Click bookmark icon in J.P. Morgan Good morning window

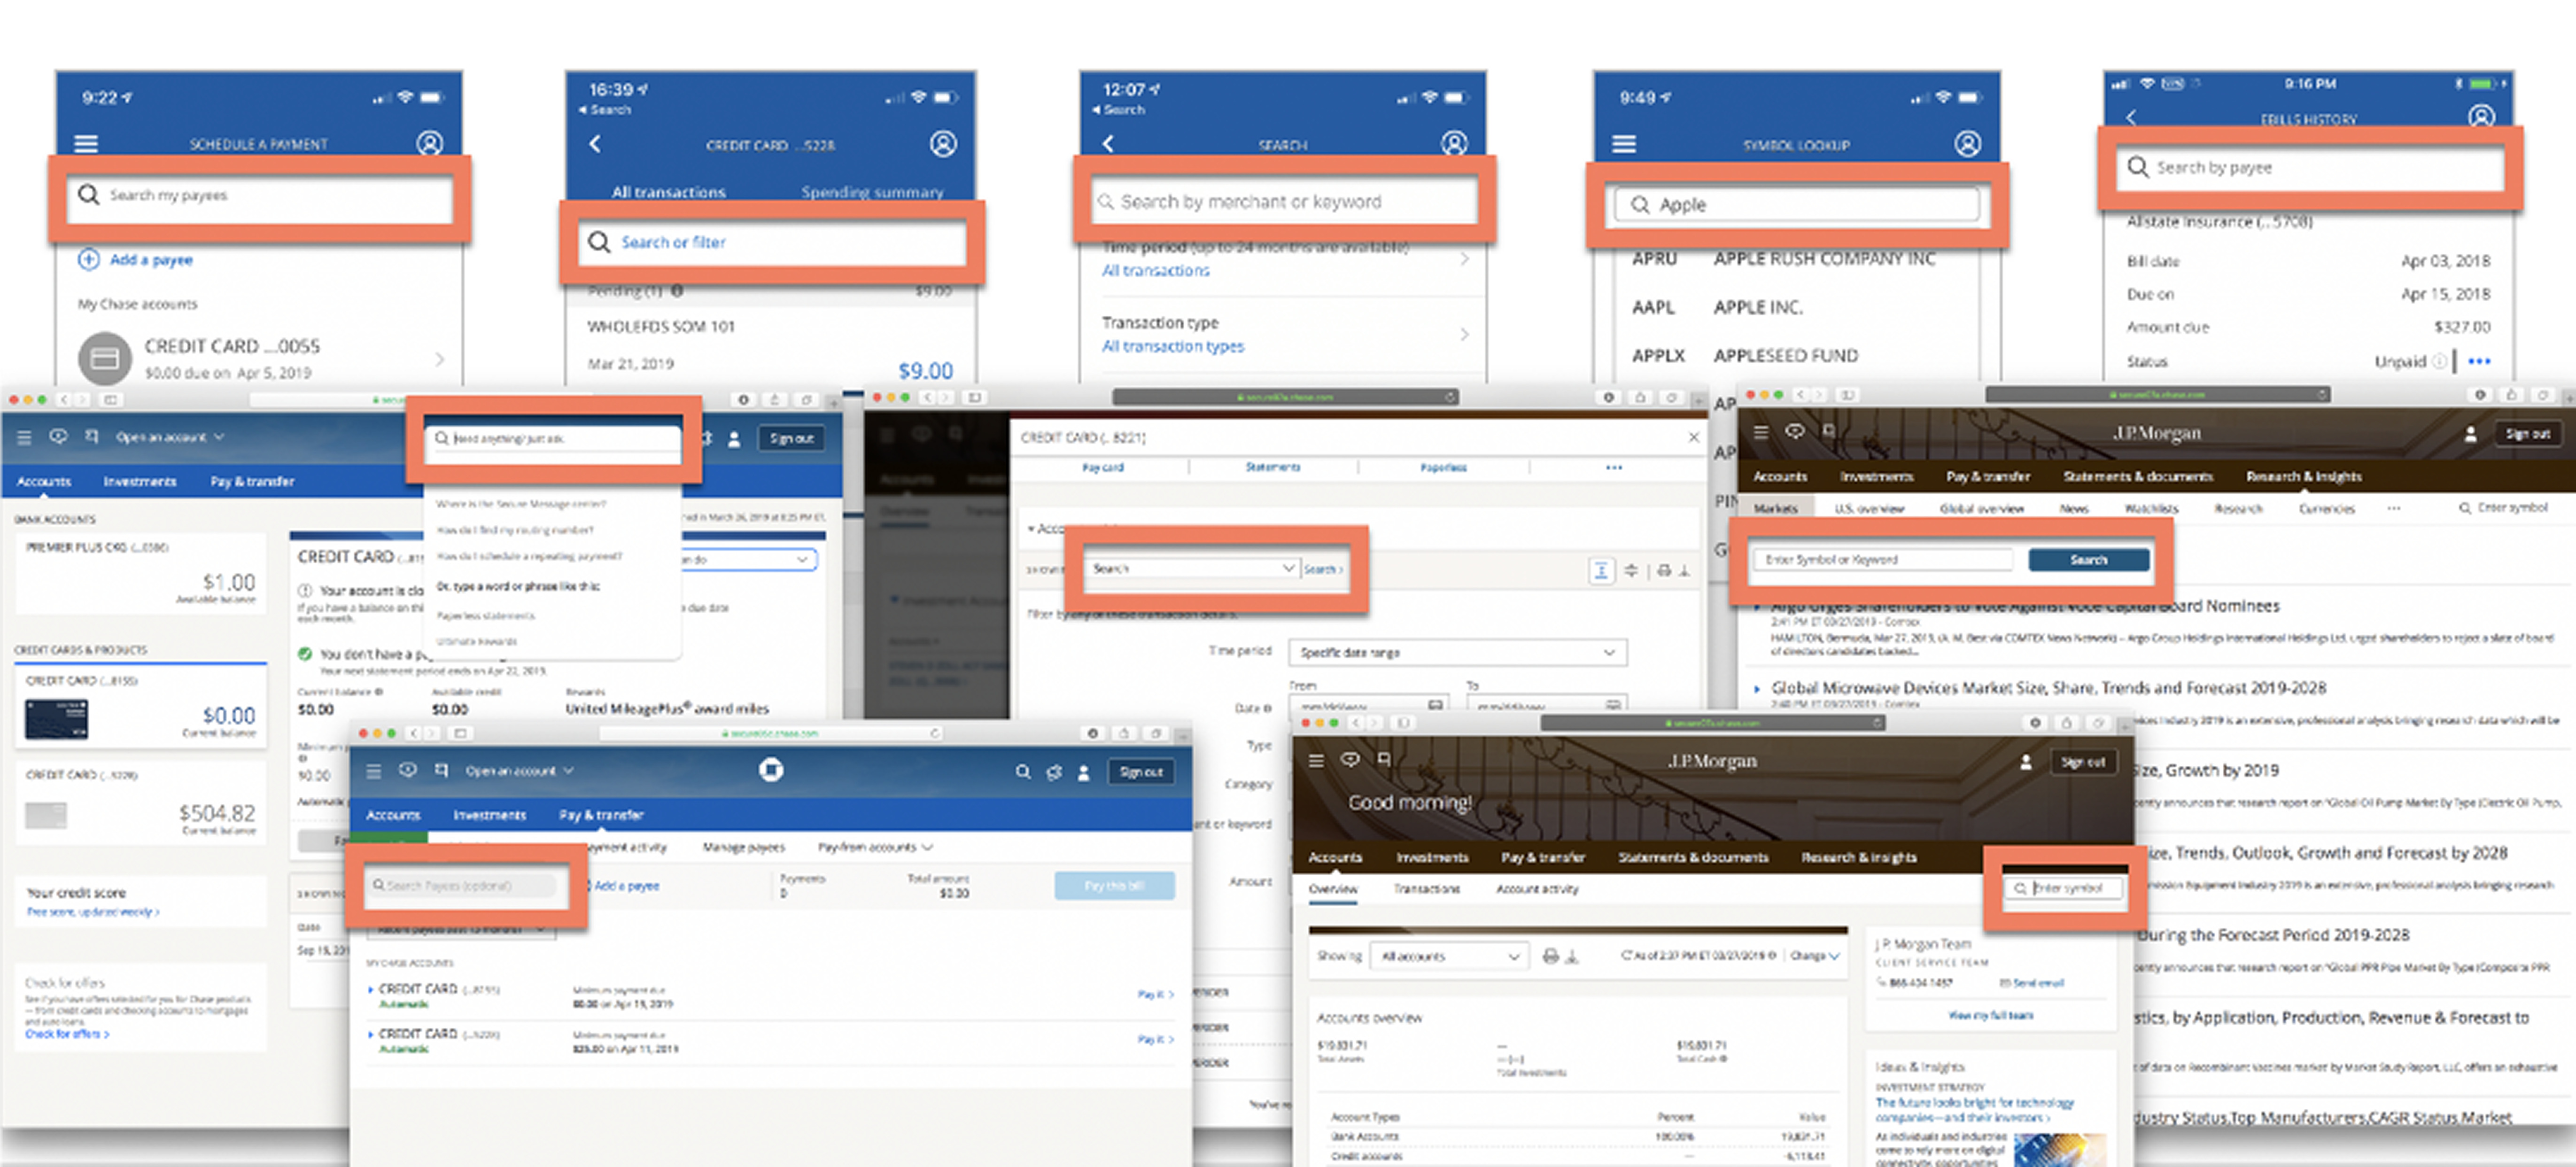[1384, 760]
